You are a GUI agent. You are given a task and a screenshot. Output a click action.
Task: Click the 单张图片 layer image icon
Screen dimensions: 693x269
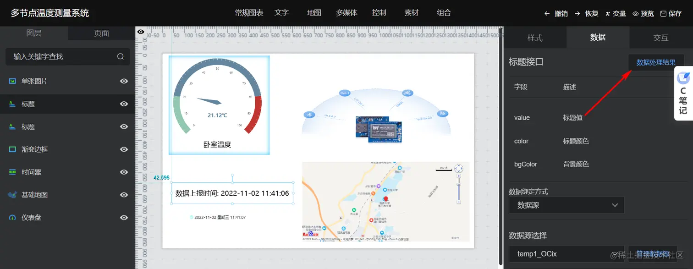(x=12, y=81)
